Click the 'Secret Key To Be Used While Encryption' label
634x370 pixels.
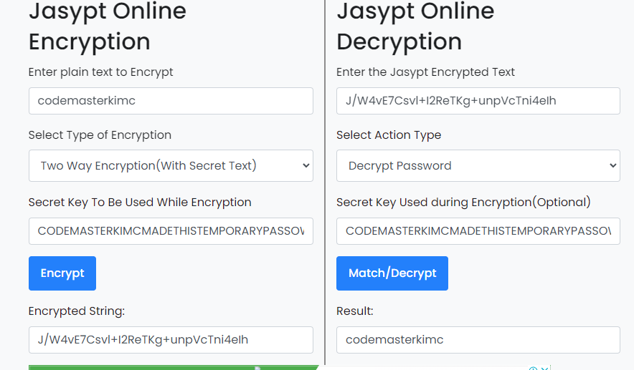tap(140, 202)
